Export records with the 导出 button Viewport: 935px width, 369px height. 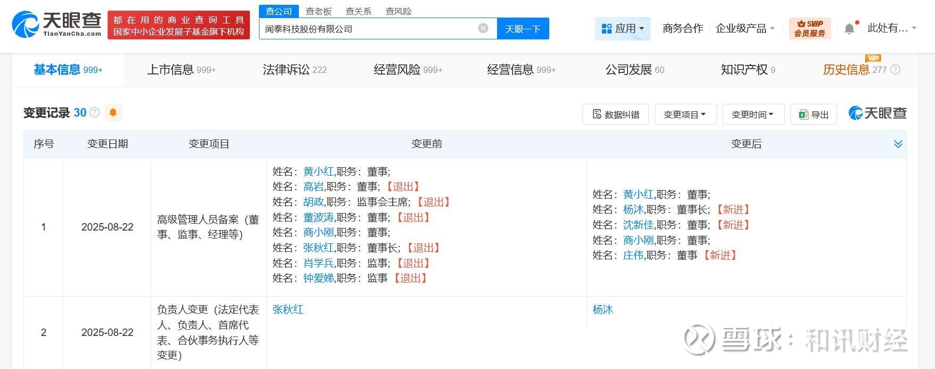click(x=814, y=114)
